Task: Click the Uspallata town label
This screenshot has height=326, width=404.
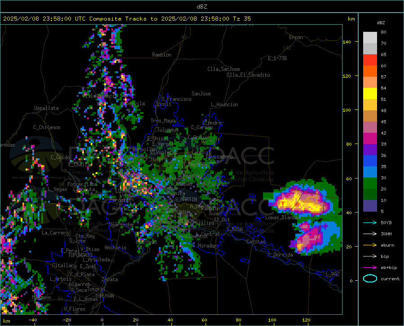Action: click(x=46, y=108)
